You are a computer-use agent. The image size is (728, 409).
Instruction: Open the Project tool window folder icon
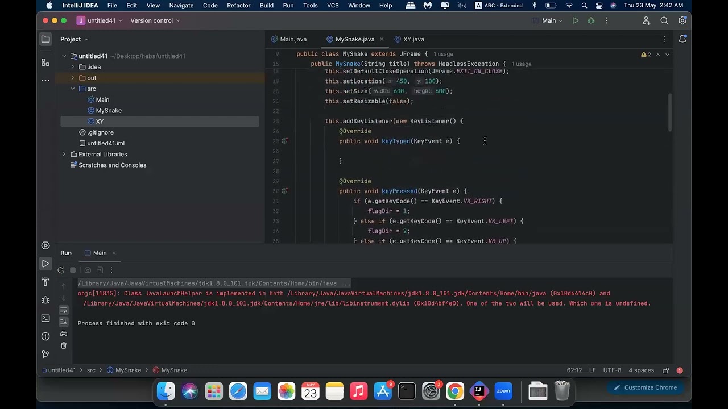tap(45, 39)
